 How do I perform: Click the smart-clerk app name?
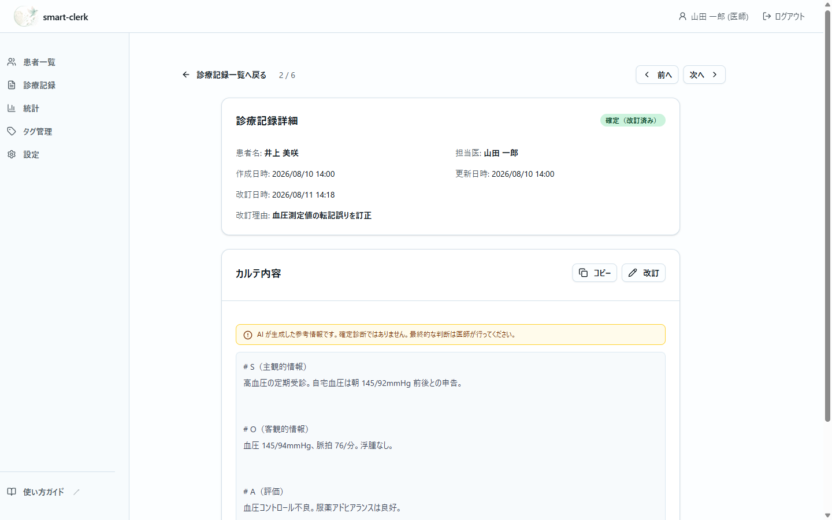point(65,17)
